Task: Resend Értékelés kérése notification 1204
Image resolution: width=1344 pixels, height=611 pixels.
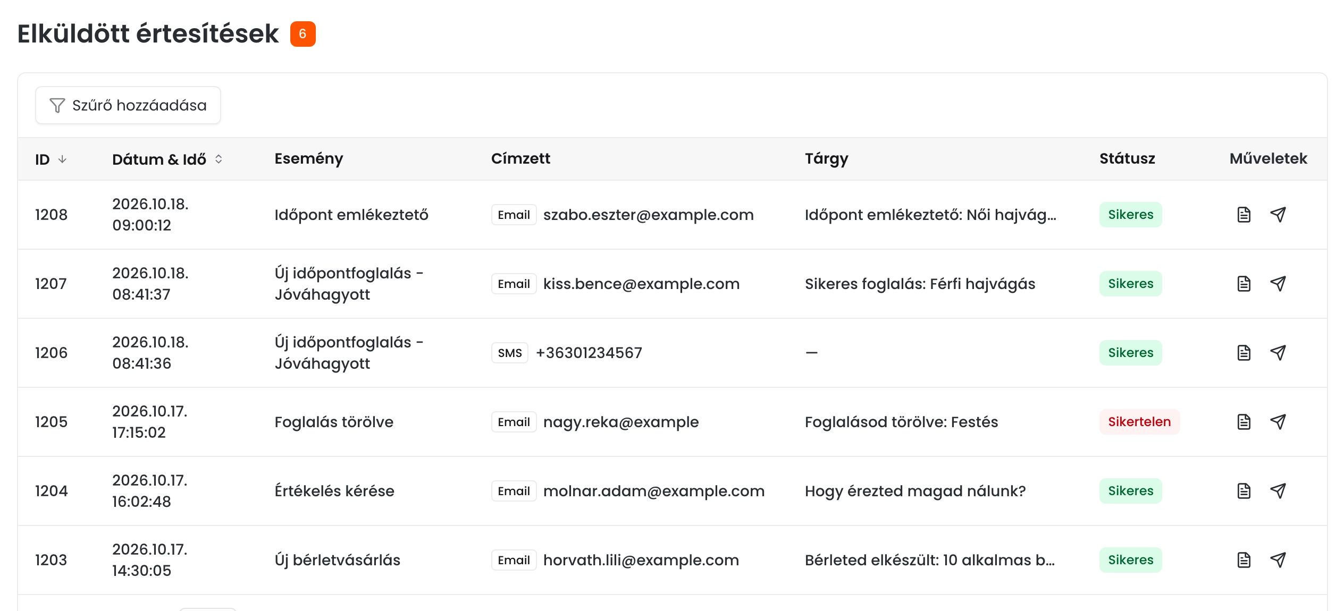Action: tap(1278, 491)
